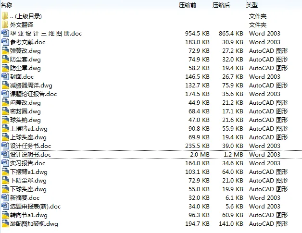
Task: Sort by the 名称 column header
Action: point(6,5)
